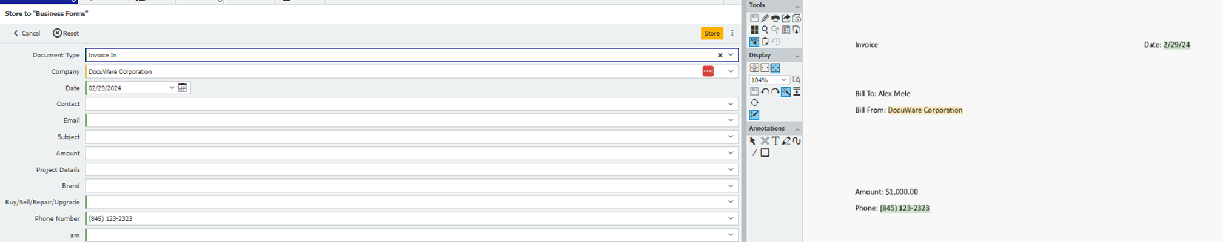Click the pencil edit icon in Tools

[x=765, y=18]
